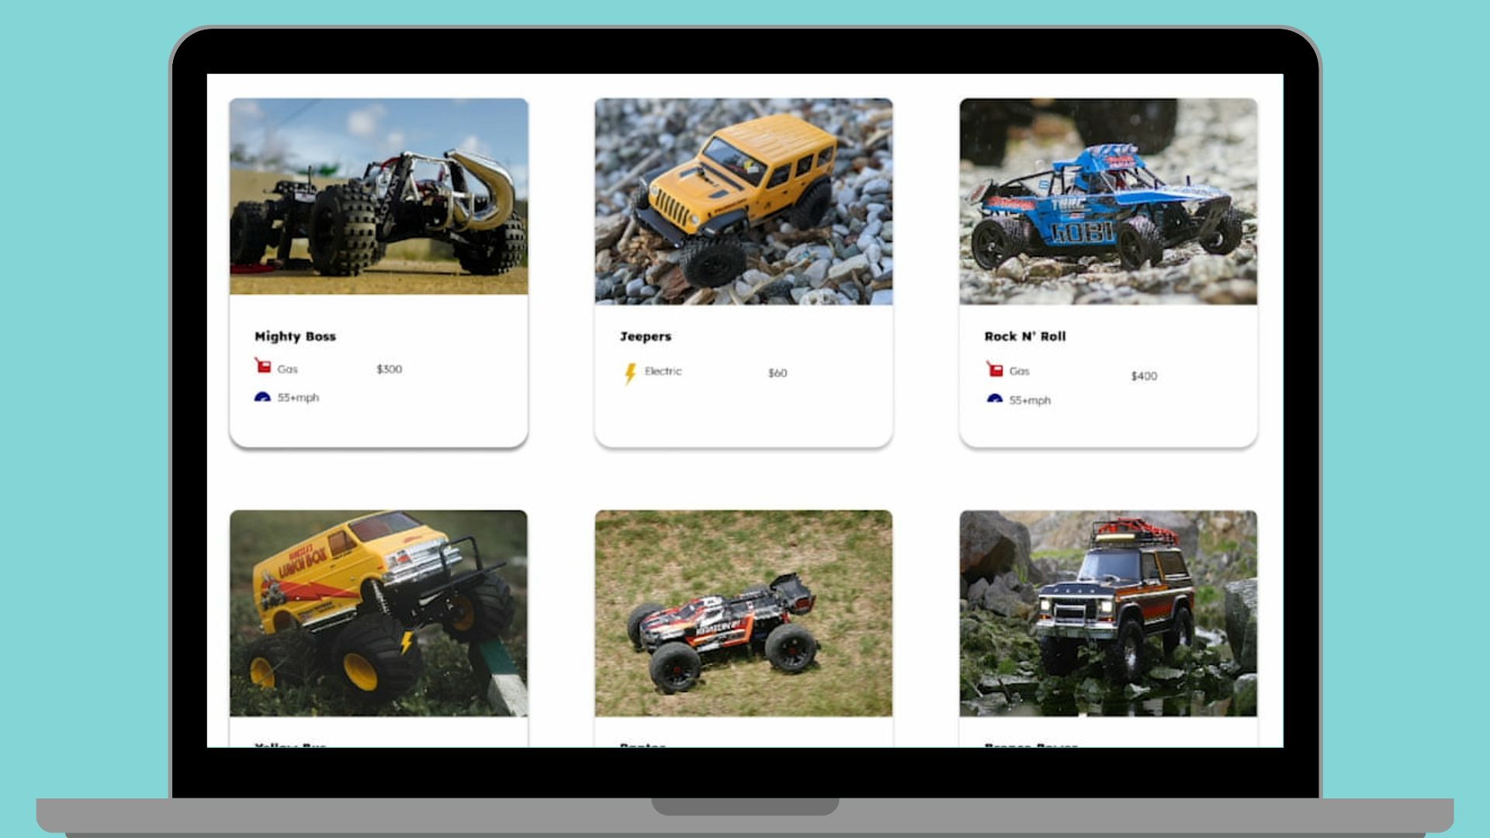Click the Electric label on Jeepers card

(x=663, y=372)
